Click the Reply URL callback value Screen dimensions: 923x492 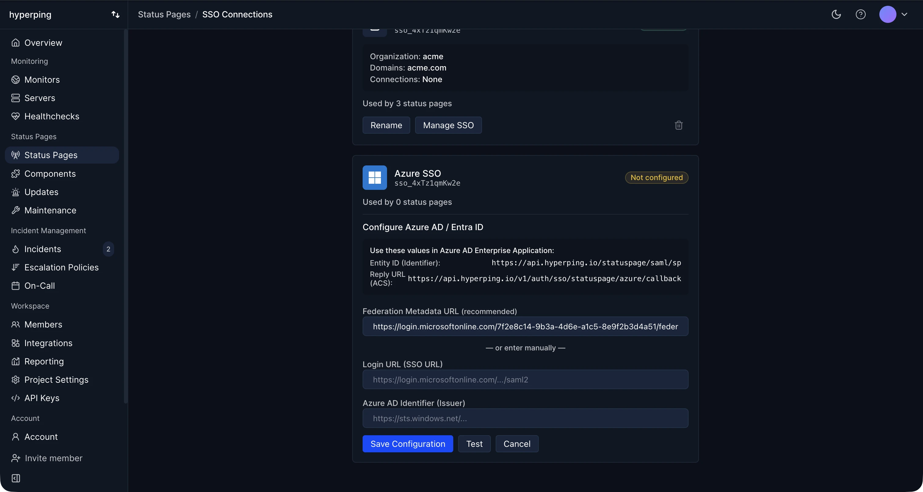[544, 278]
